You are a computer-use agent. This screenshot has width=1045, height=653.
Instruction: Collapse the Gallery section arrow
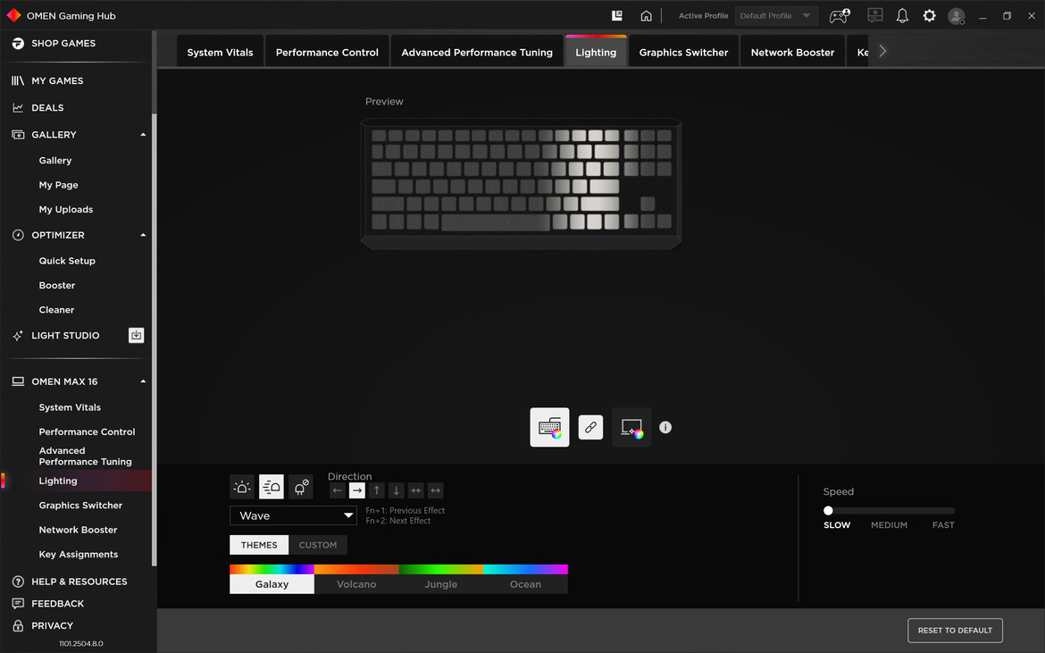pos(143,135)
